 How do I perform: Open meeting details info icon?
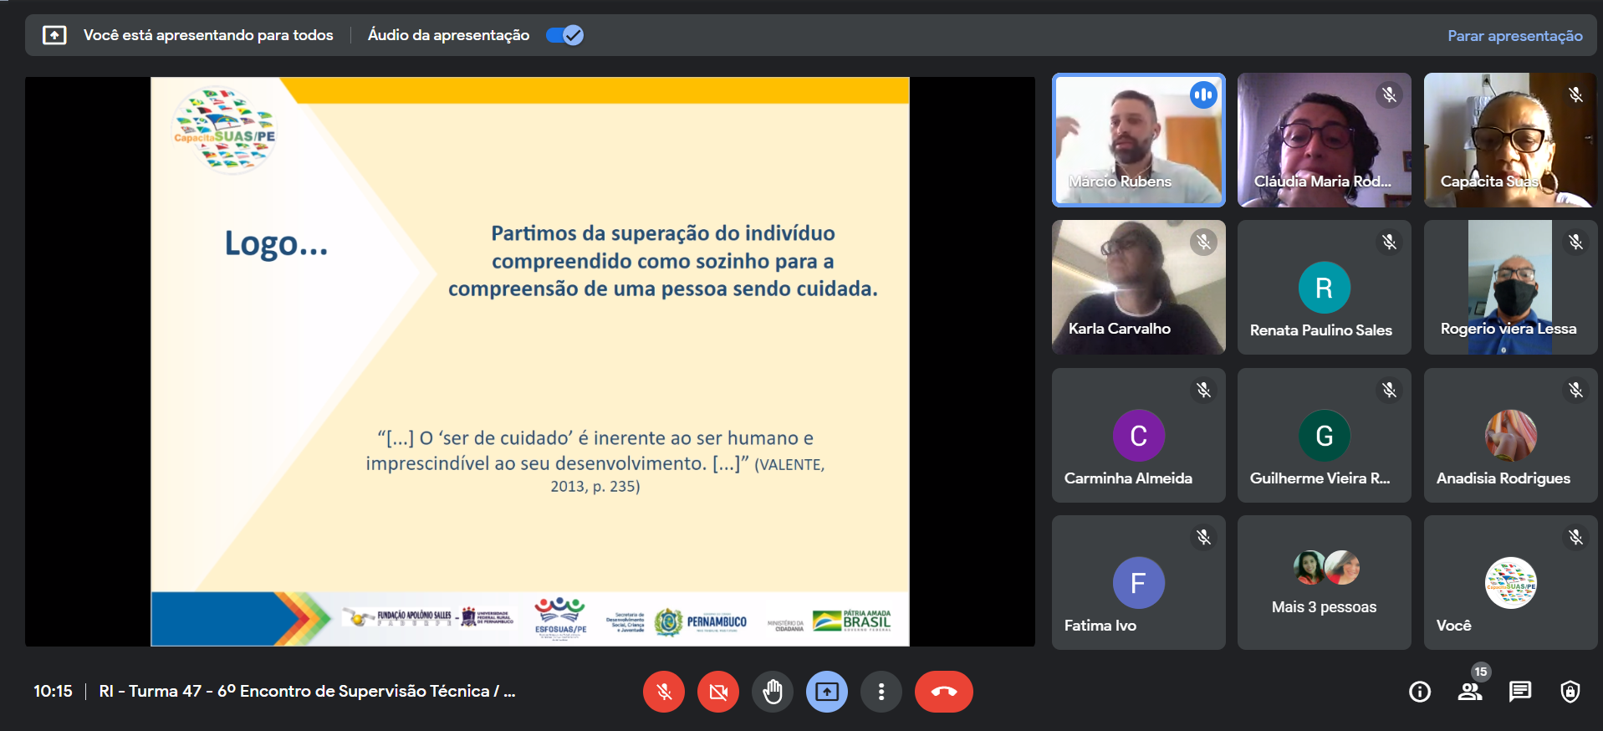tap(1419, 692)
